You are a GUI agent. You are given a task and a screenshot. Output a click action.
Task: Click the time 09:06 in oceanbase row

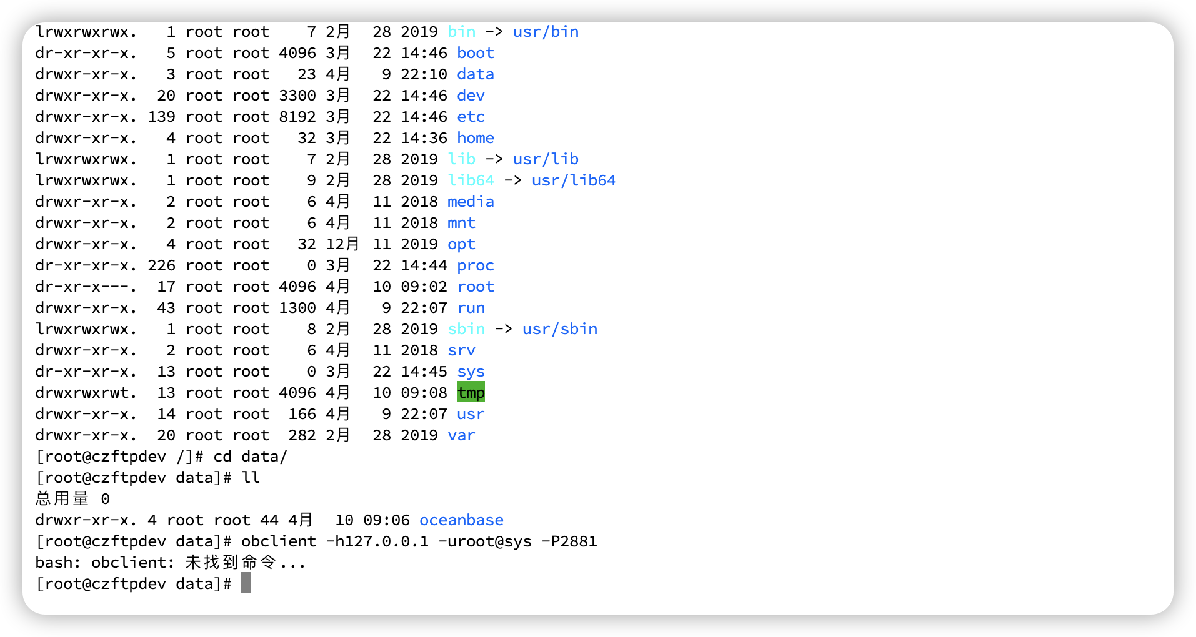[387, 520]
